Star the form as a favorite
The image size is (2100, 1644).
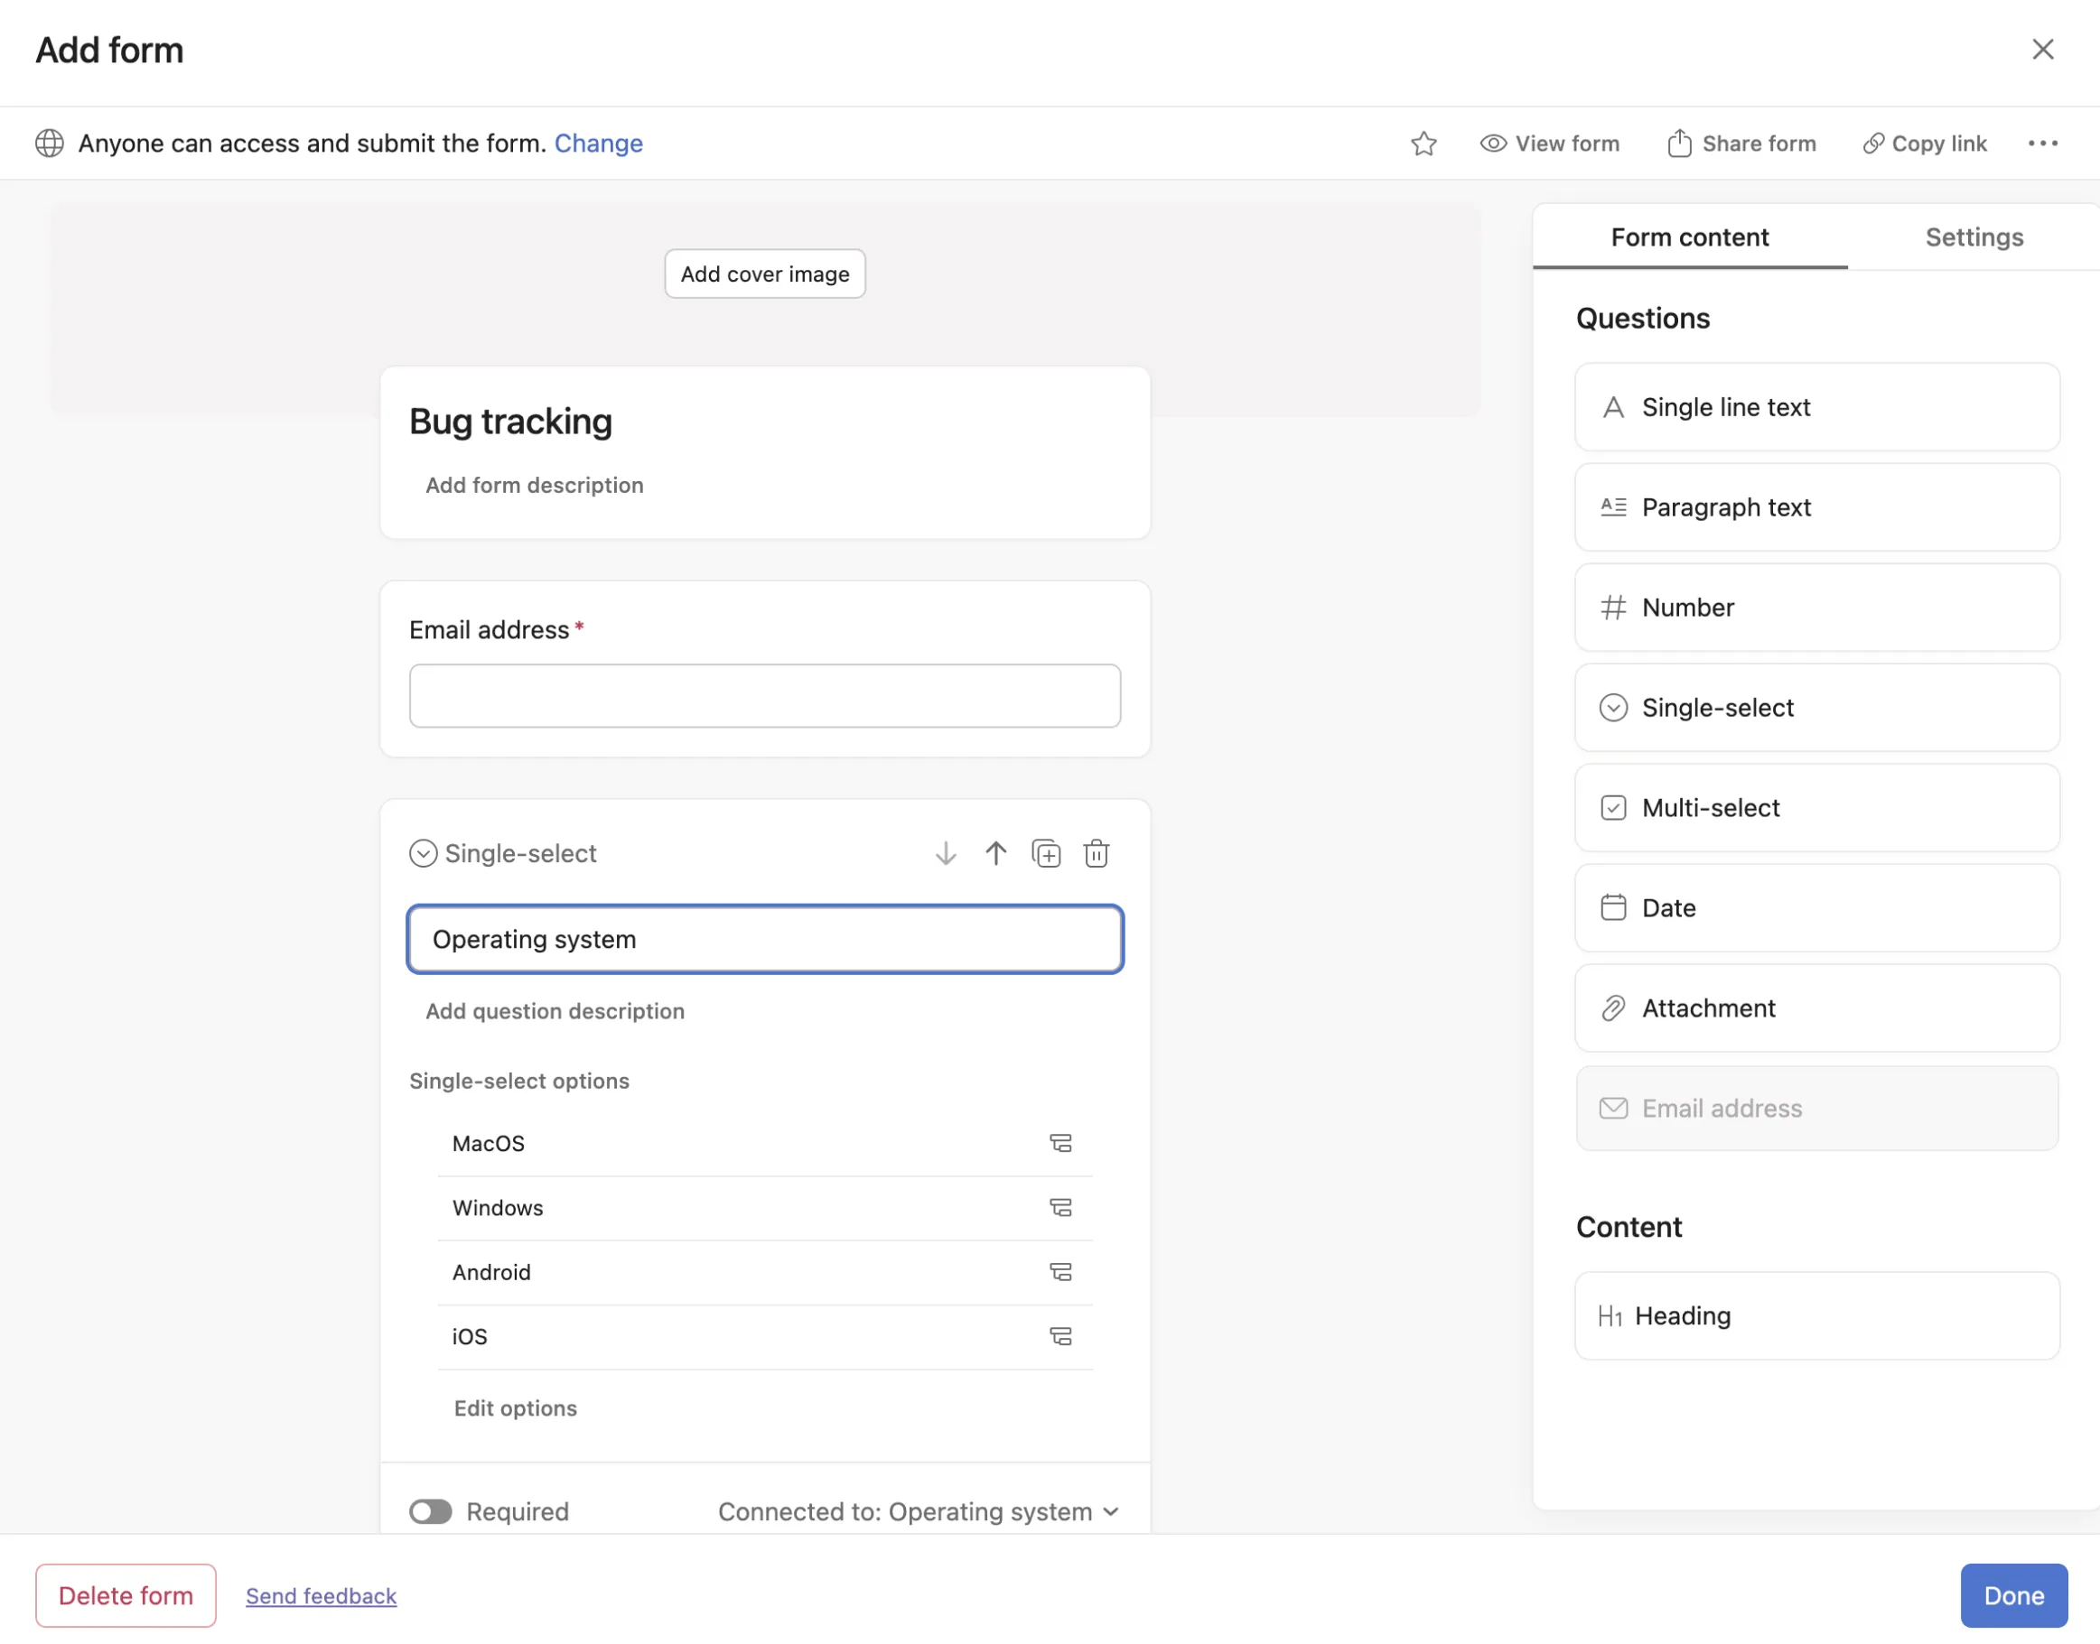coord(1425,143)
